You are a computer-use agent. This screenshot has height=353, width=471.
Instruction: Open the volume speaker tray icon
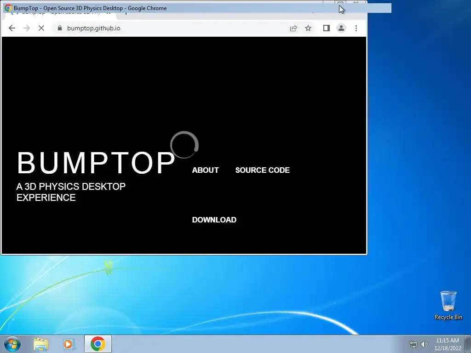click(425, 344)
